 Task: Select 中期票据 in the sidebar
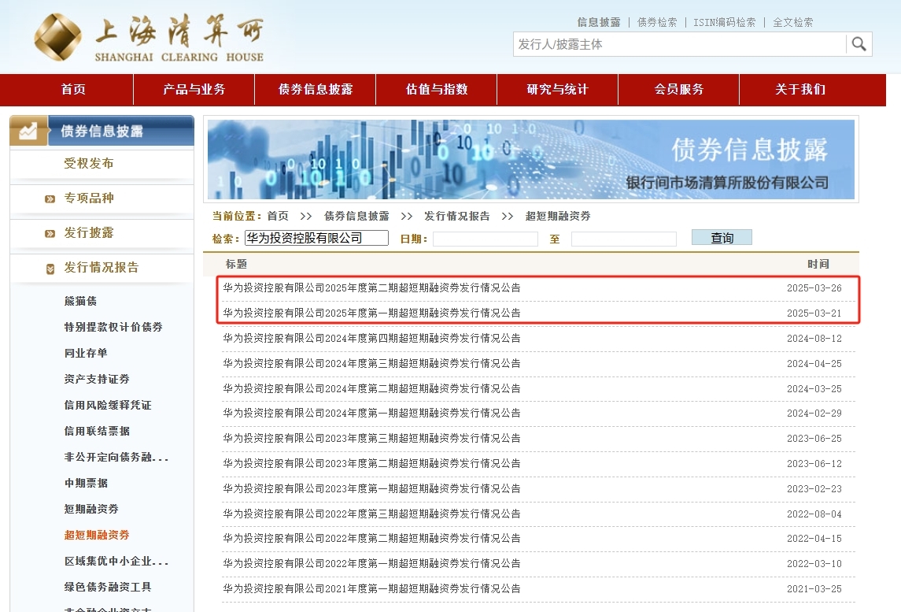86,483
